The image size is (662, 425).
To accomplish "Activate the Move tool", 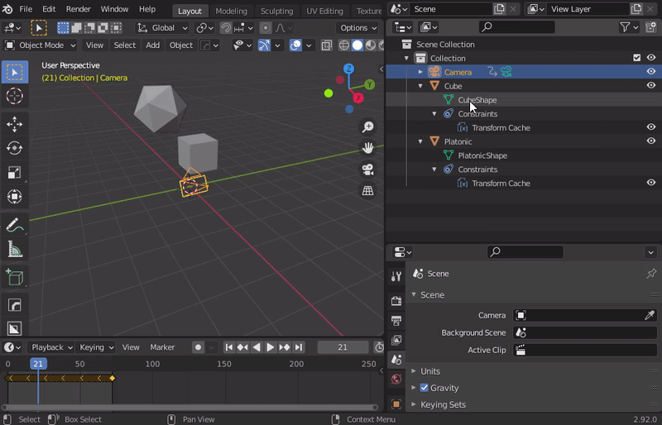I will tap(14, 124).
